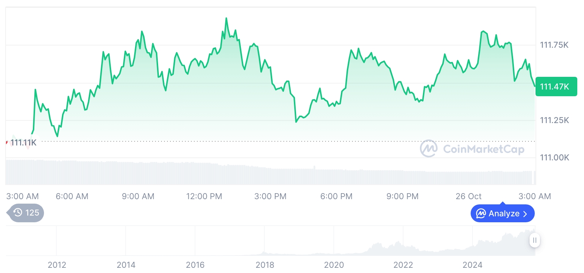Click the 26 Oct date axis label
This screenshot has width=584, height=273.
coord(468,196)
